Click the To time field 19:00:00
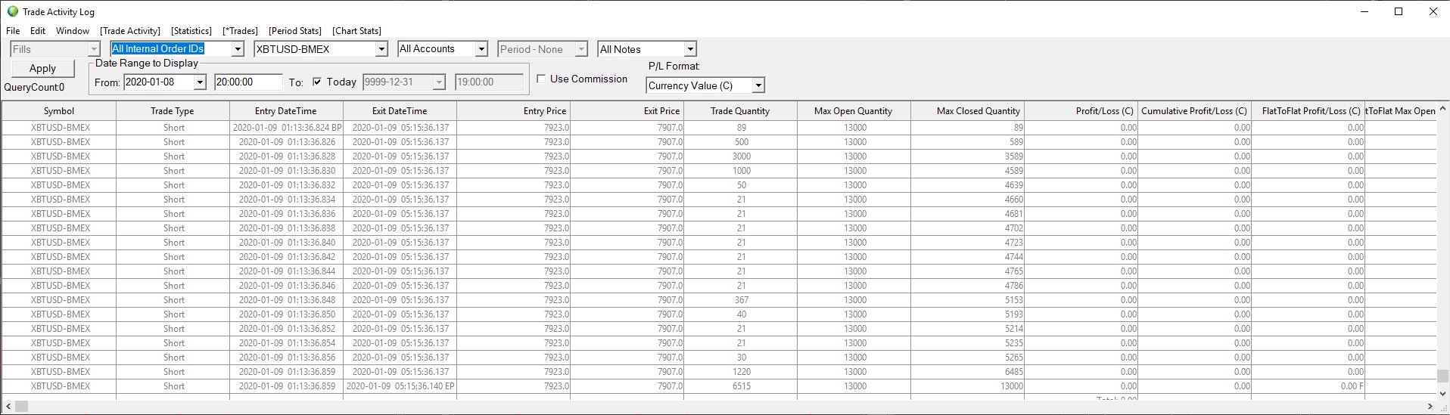 pyautogui.click(x=489, y=82)
